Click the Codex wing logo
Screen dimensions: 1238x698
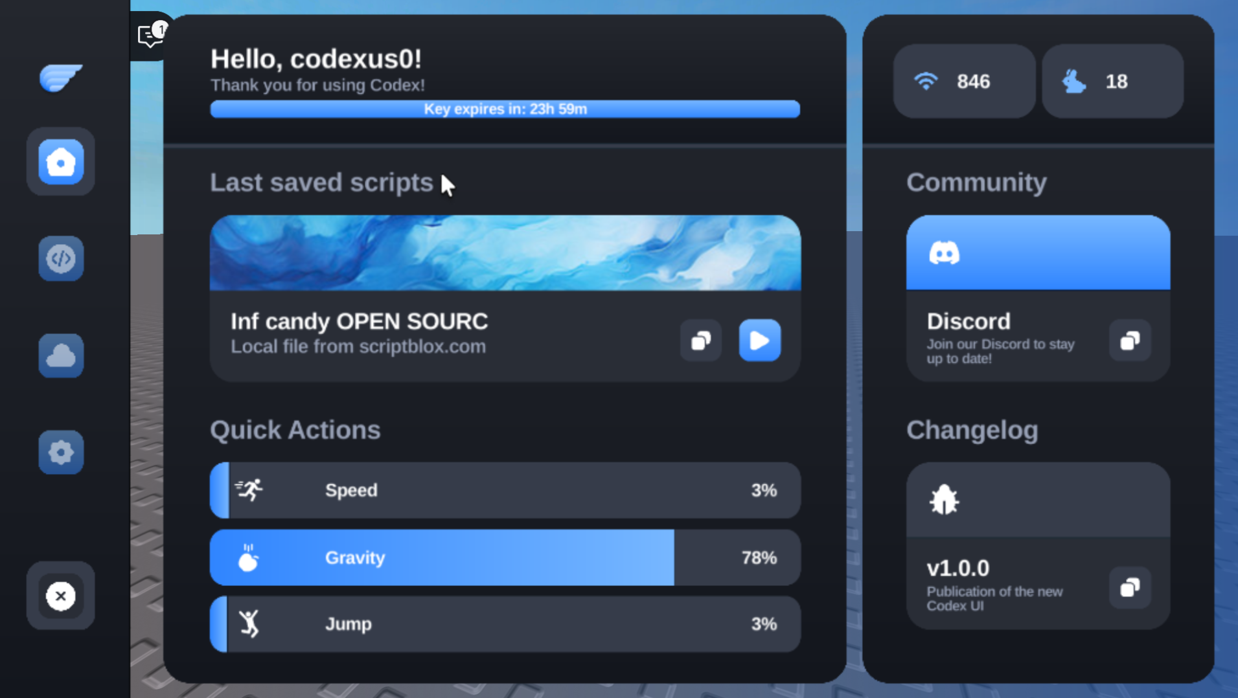[61, 78]
